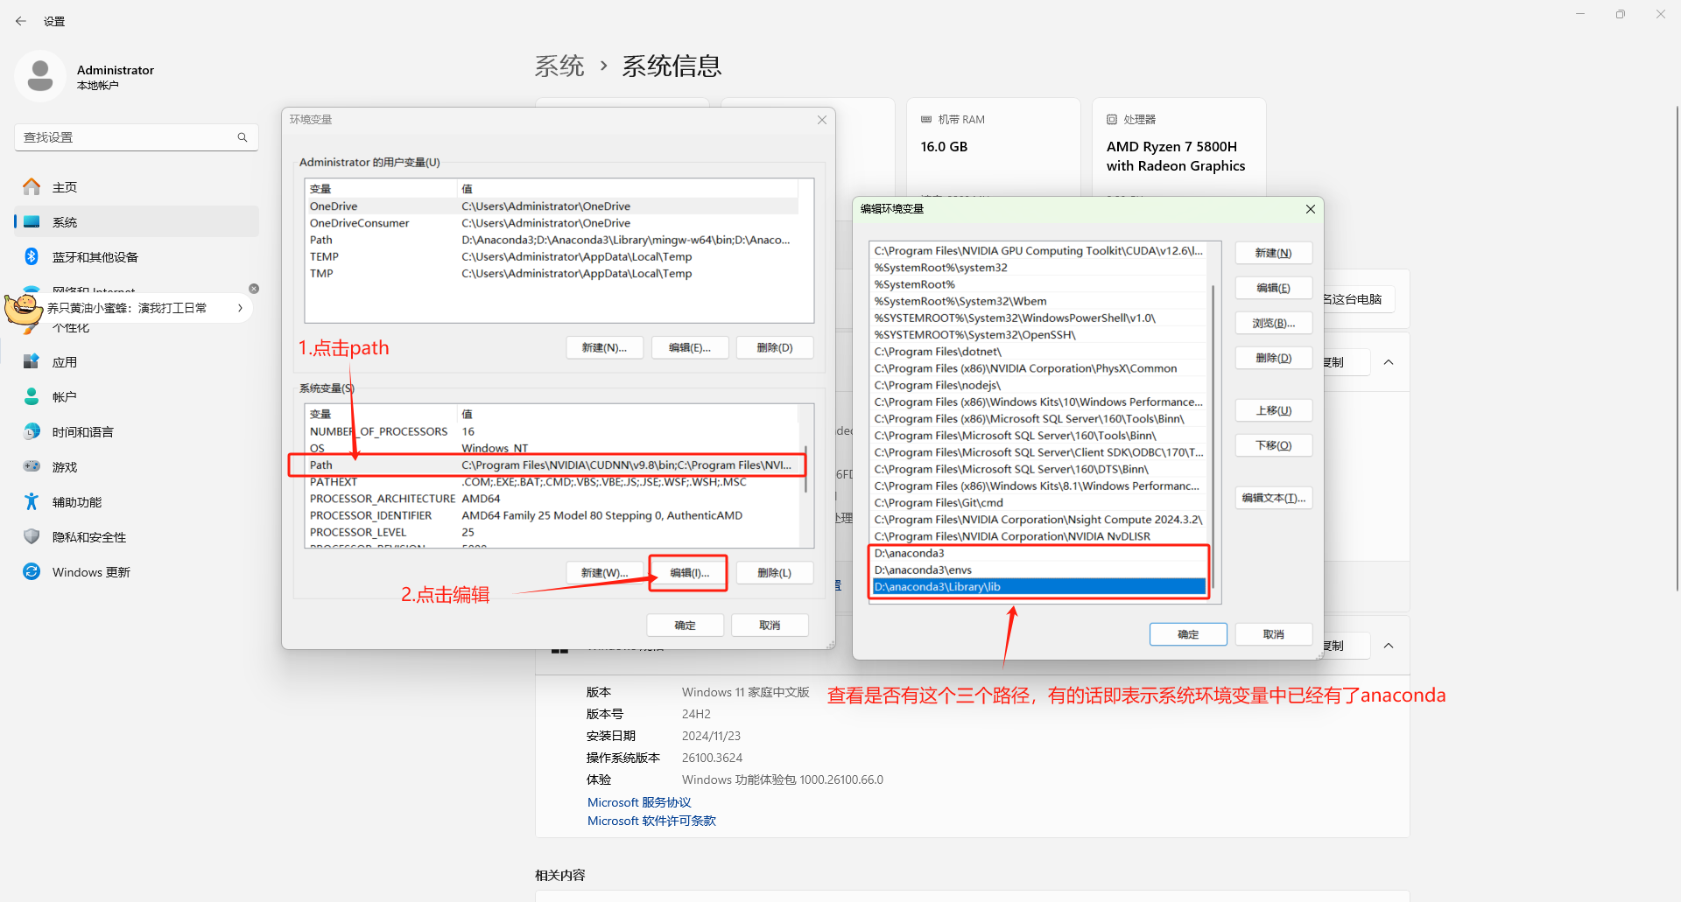The height and width of the screenshot is (902, 1681).
Task: Select NUMBER_OF_PROCESSORS system variable row
Action: (x=552, y=431)
